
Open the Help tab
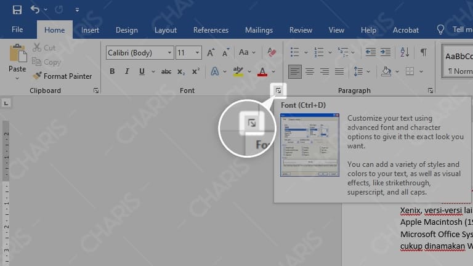point(368,30)
